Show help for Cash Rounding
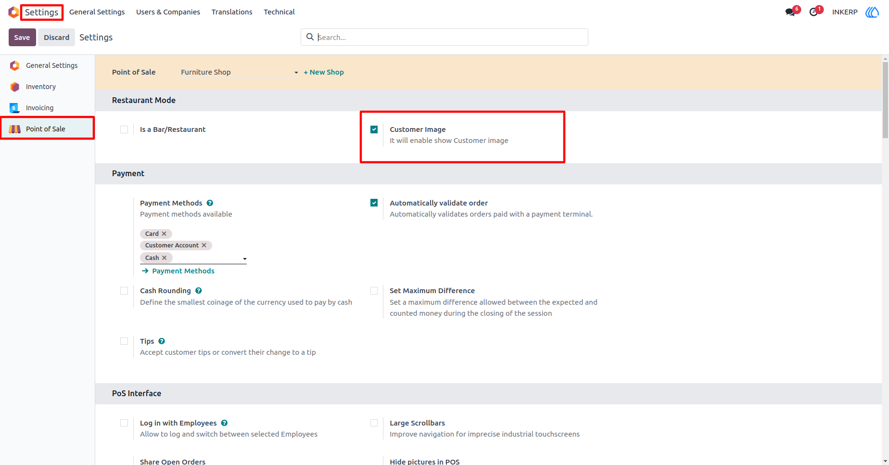Image resolution: width=889 pixels, height=465 pixels. pyautogui.click(x=199, y=291)
